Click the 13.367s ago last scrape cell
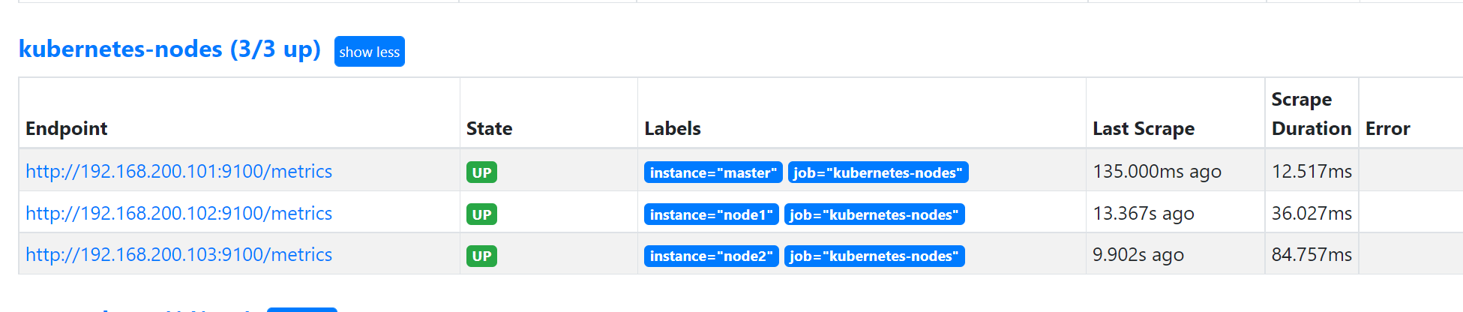1463x312 pixels. click(x=1144, y=213)
